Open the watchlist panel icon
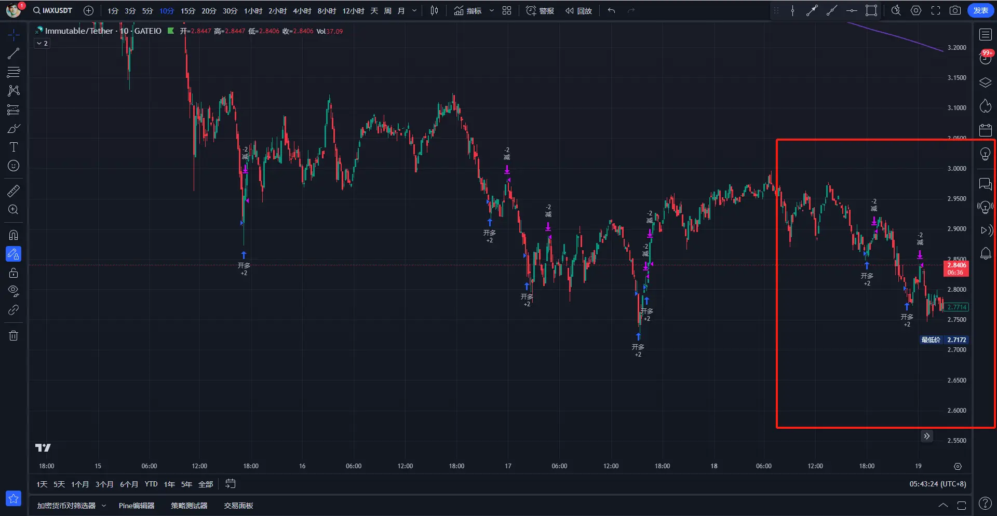Image resolution: width=997 pixels, height=516 pixels. (x=985, y=35)
